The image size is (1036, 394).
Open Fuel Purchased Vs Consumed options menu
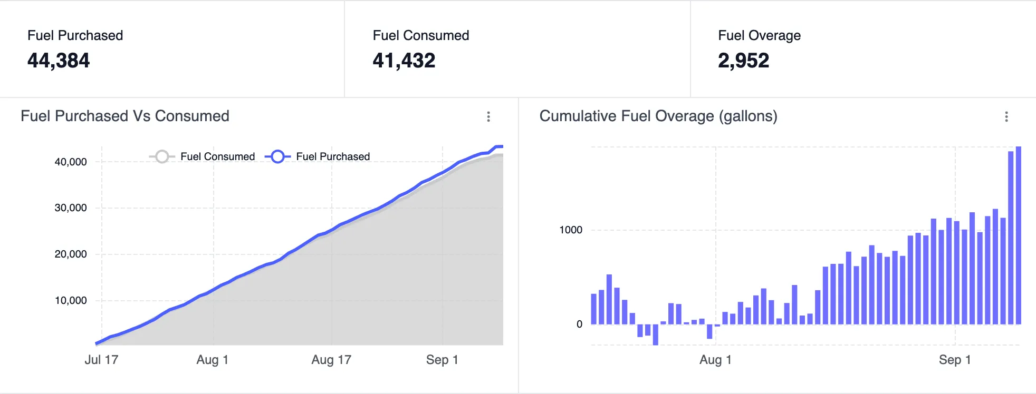488,116
